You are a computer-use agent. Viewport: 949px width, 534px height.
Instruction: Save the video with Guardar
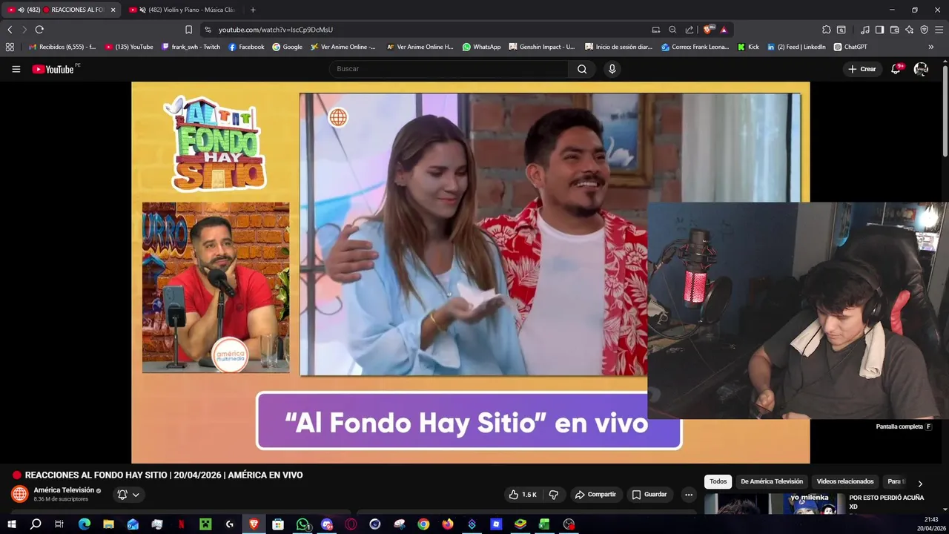[x=649, y=495]
